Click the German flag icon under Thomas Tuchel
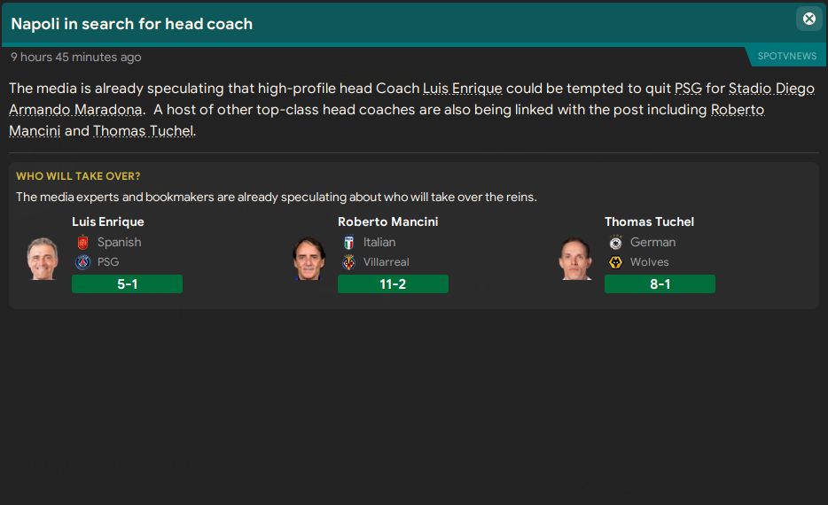Image resolution: width=828 pixels, height=505 pixels. point(615,242)
